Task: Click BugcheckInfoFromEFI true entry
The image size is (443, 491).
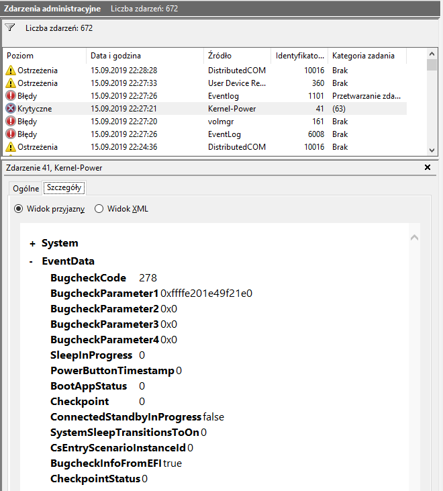Action: (x=116, y=463)
